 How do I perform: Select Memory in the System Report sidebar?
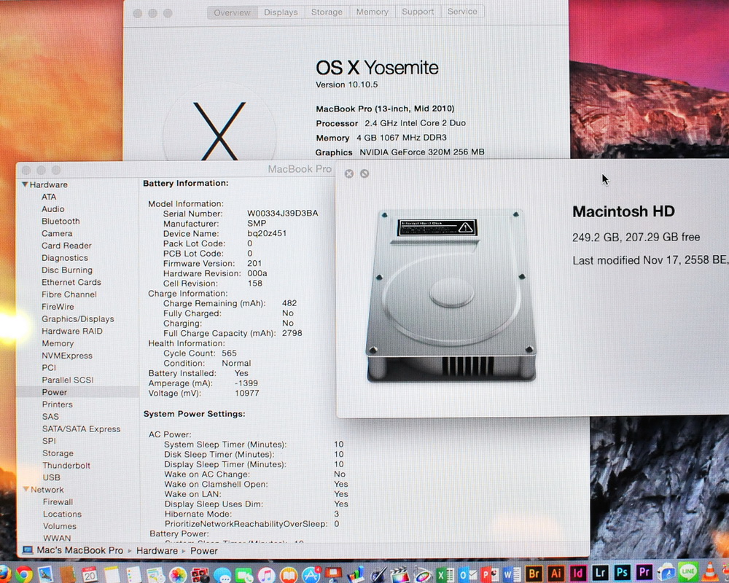[x=58, y=343]
